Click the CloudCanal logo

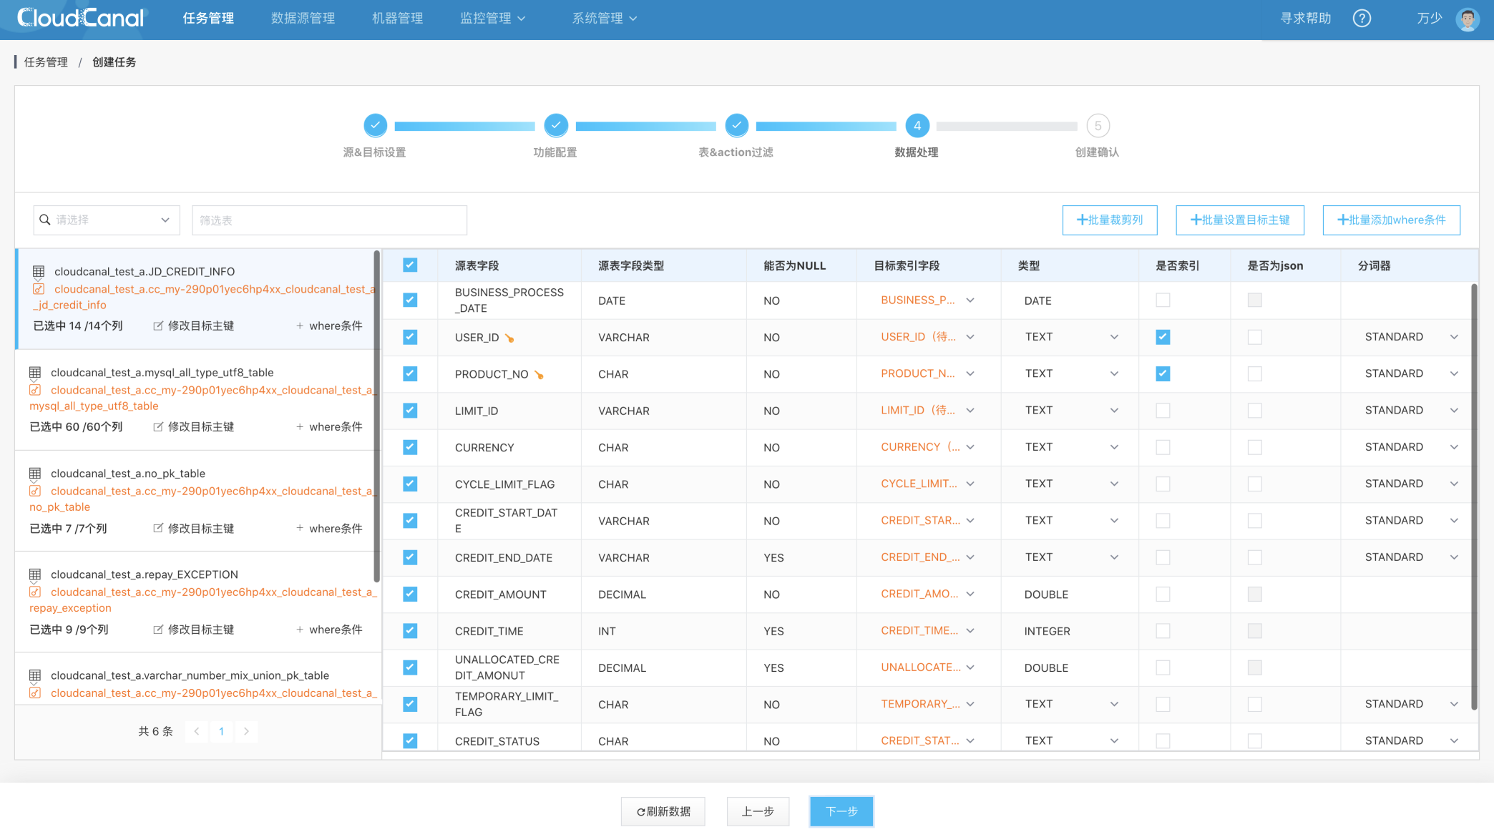coord(81,18)
